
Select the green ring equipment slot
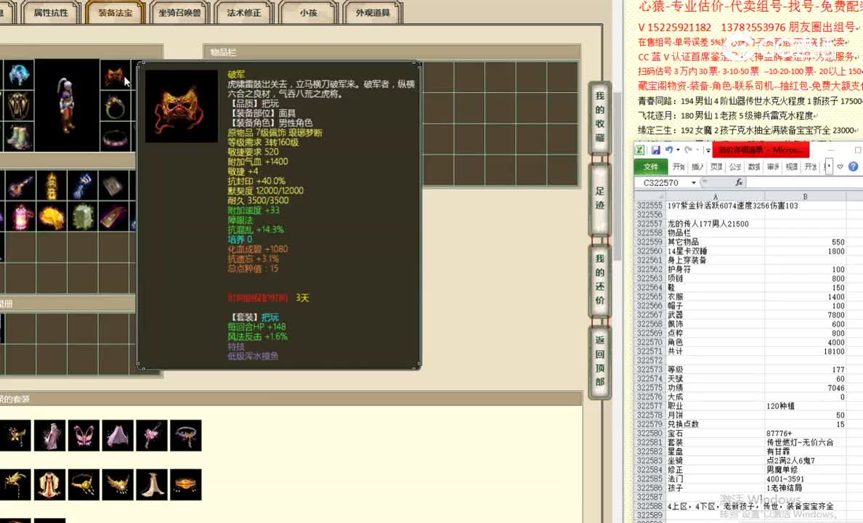tap(115, 106)
